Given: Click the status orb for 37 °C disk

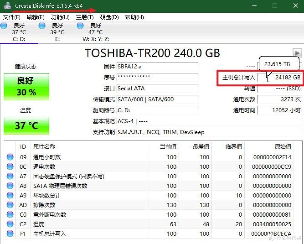Looking at the screenshot, I should tap(4, 26).
